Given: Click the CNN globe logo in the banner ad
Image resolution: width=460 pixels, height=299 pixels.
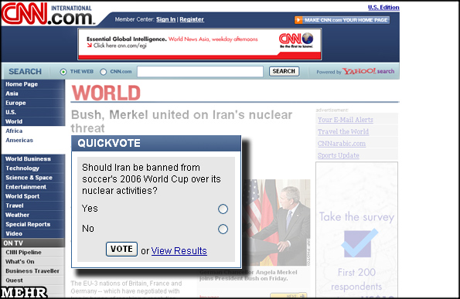Looking at the screenshot, I should tap(296, 40).
